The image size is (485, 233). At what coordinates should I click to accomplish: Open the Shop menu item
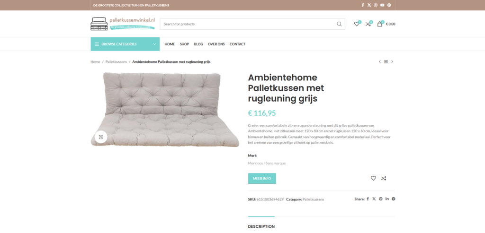click(184, 44)
